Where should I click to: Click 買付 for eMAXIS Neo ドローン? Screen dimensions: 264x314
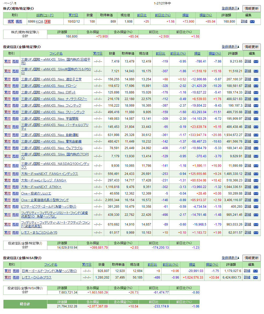pyautogui.click(x=7, y=86)
